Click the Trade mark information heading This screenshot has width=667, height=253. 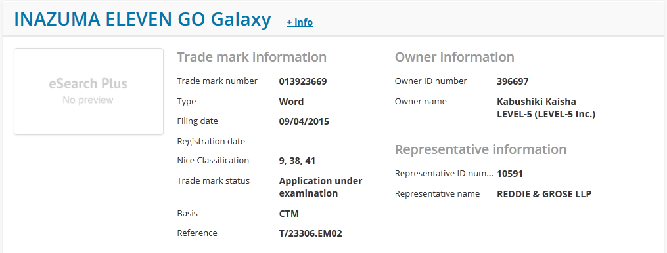click(252, 57)
